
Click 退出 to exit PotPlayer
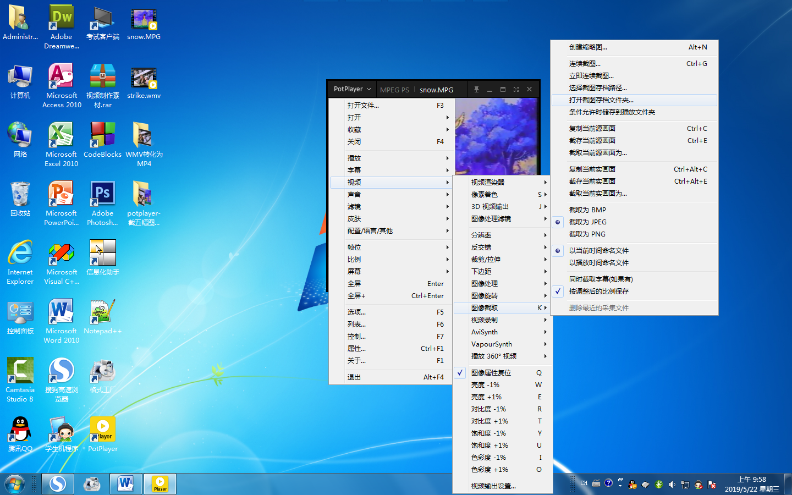pyautogui.click(x=391, y=377)
